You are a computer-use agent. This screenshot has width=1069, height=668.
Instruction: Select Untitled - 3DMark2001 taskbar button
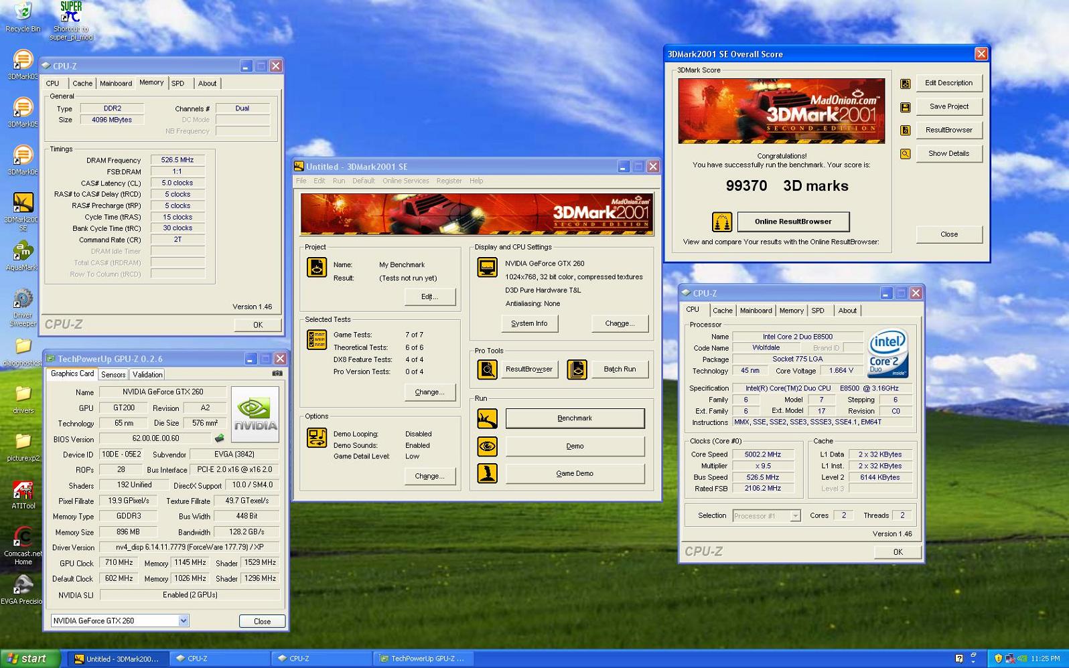(117, 659)
